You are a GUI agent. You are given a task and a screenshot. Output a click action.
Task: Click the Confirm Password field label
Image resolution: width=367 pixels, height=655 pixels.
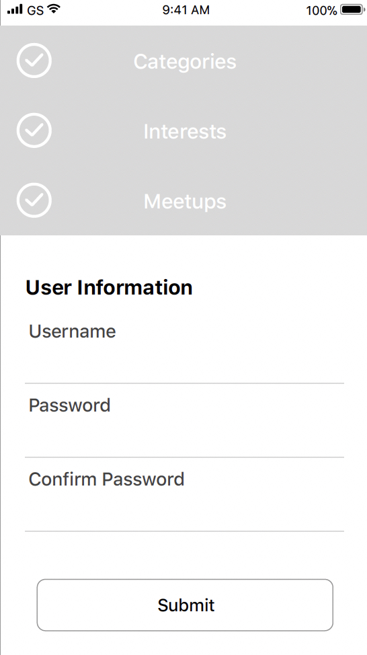coord(106,479)
